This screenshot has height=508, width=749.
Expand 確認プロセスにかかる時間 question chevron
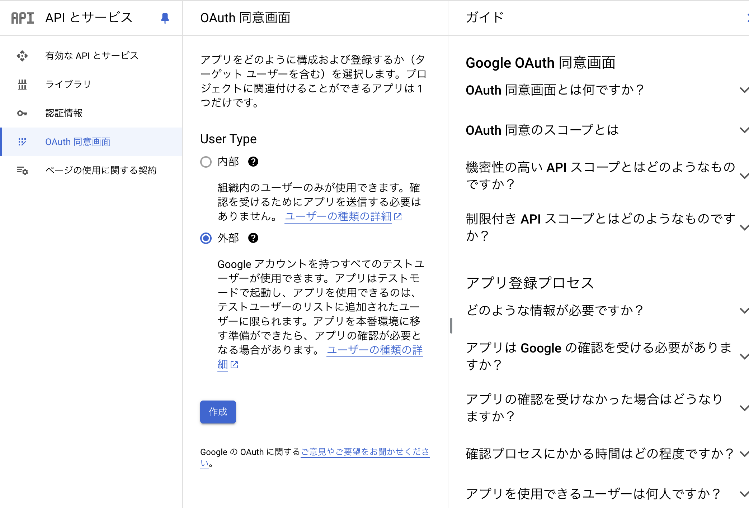744,454
